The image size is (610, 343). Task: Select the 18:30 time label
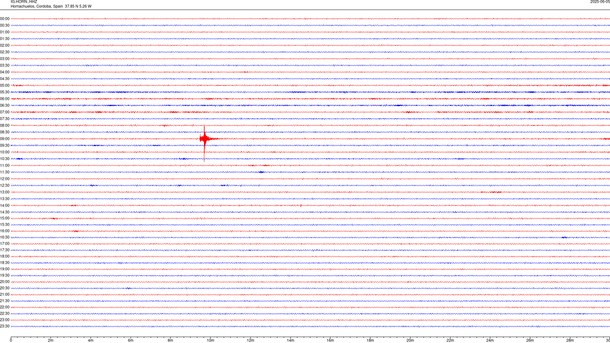tap(4, 263)
